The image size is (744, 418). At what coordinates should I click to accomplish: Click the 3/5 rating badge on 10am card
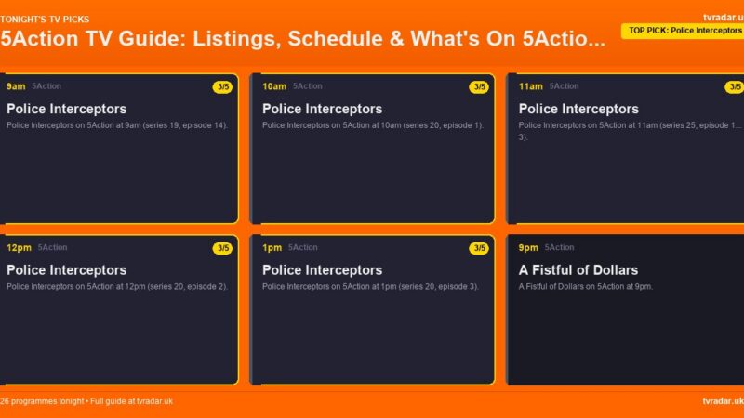tap(479, 86)
